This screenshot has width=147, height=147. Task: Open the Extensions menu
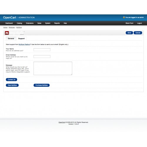click(30, 23)
